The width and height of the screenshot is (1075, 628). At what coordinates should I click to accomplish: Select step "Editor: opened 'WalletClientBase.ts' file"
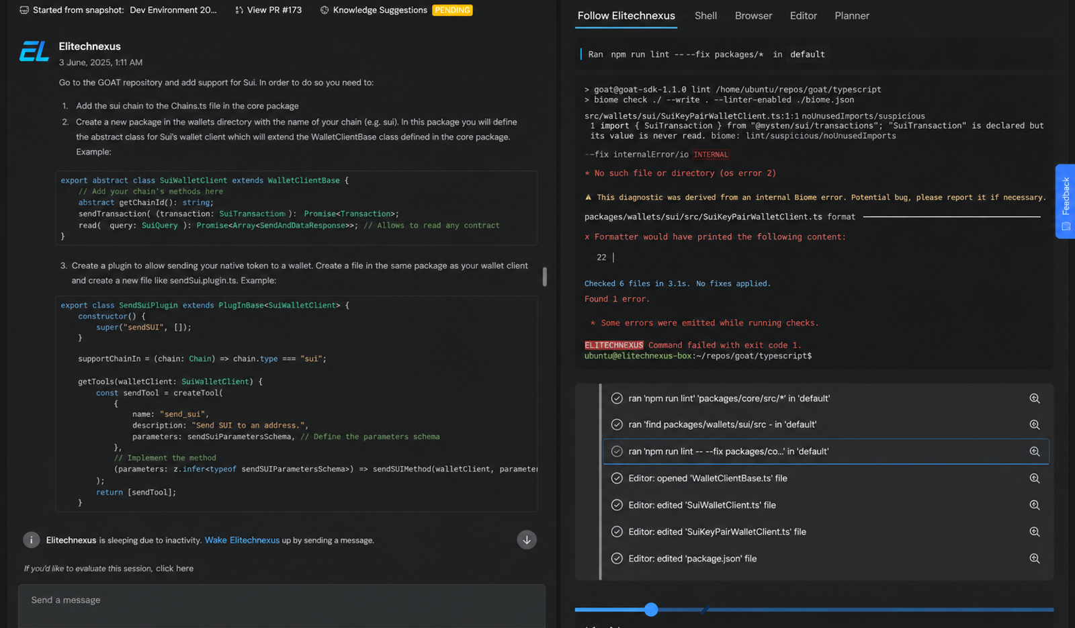826,478
